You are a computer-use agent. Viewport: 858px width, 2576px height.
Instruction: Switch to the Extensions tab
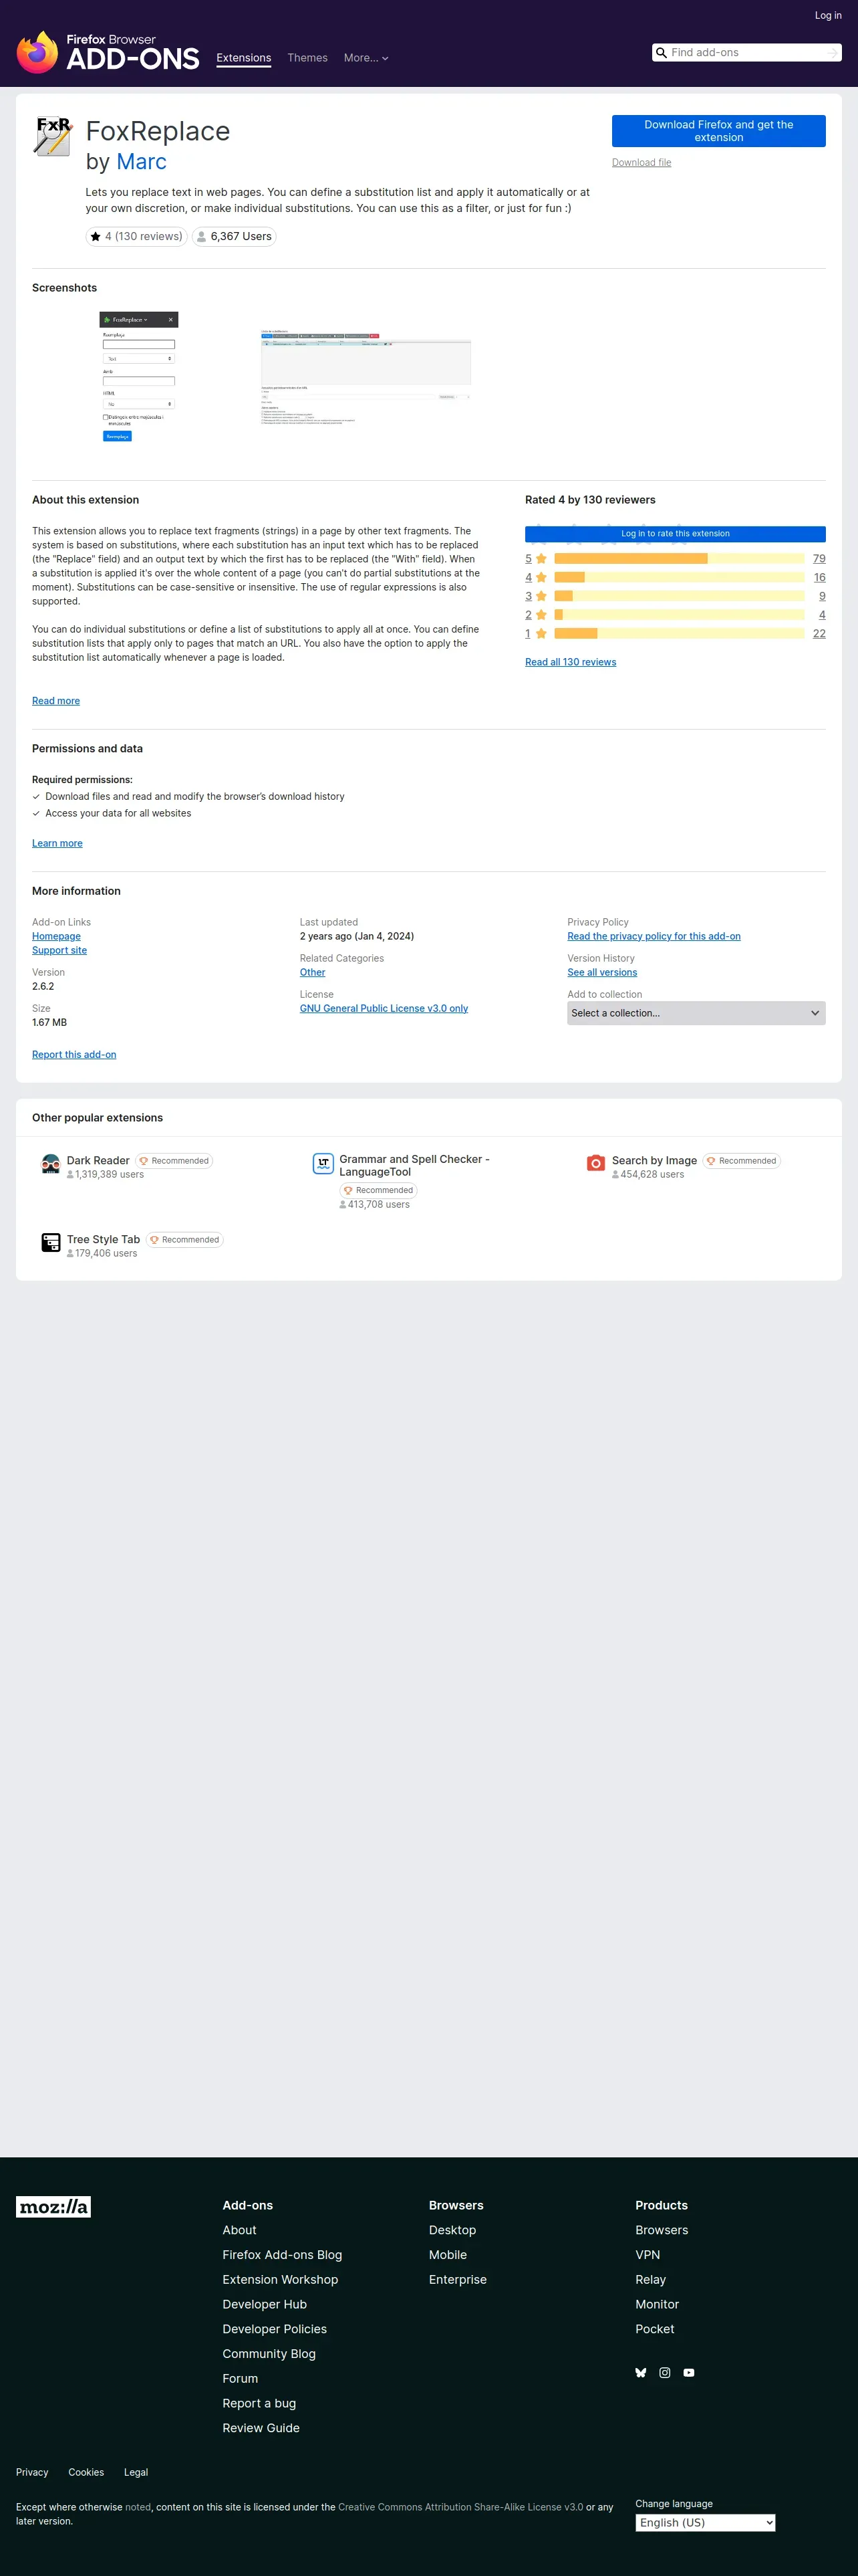point(244,58)
